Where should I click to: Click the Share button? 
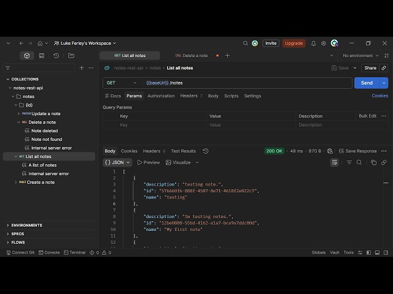click(370, 68)
